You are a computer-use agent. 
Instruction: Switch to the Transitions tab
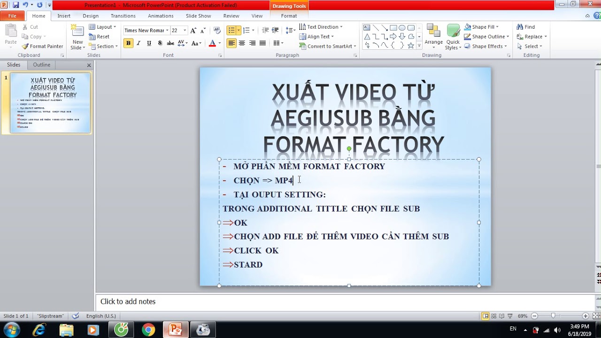(123, 16)
